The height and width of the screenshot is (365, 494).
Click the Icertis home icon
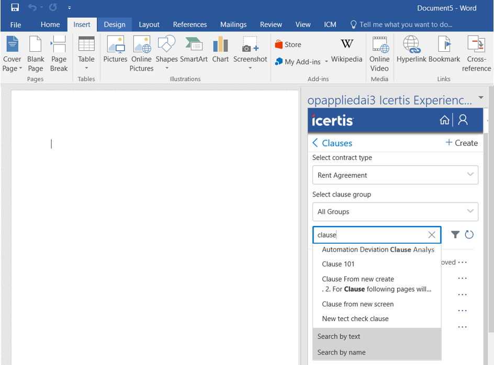tap(444, 120)
